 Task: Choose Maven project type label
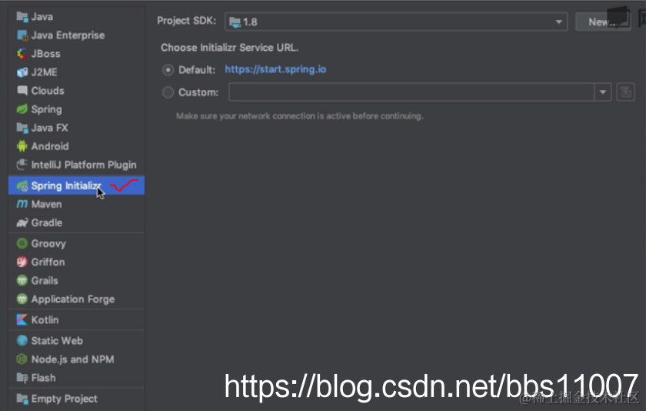tap(47, 204)
